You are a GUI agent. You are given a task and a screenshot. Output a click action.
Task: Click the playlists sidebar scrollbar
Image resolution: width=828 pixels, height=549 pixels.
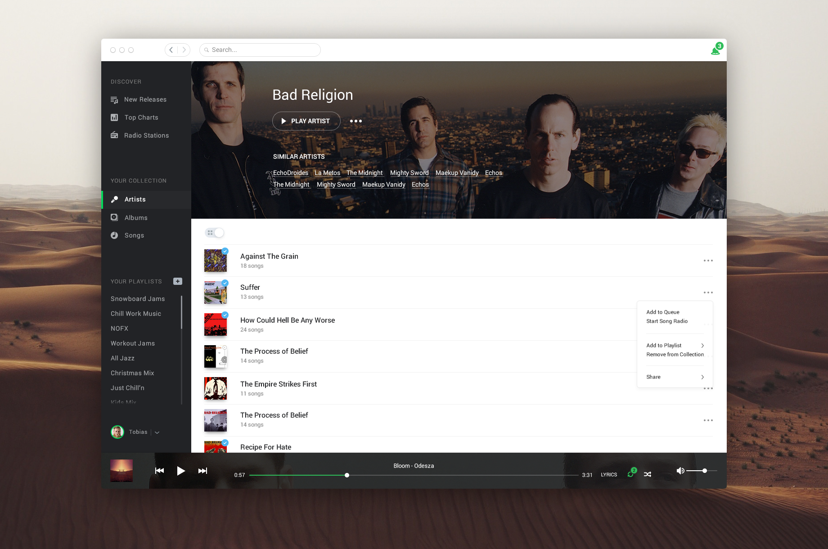click(181, 312)
